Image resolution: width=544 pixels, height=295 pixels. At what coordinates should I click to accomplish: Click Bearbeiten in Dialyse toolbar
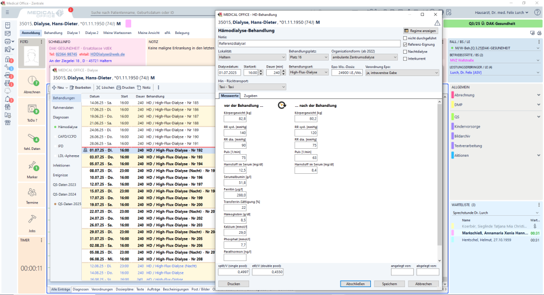pyautogui.click(x=81, y=88)
